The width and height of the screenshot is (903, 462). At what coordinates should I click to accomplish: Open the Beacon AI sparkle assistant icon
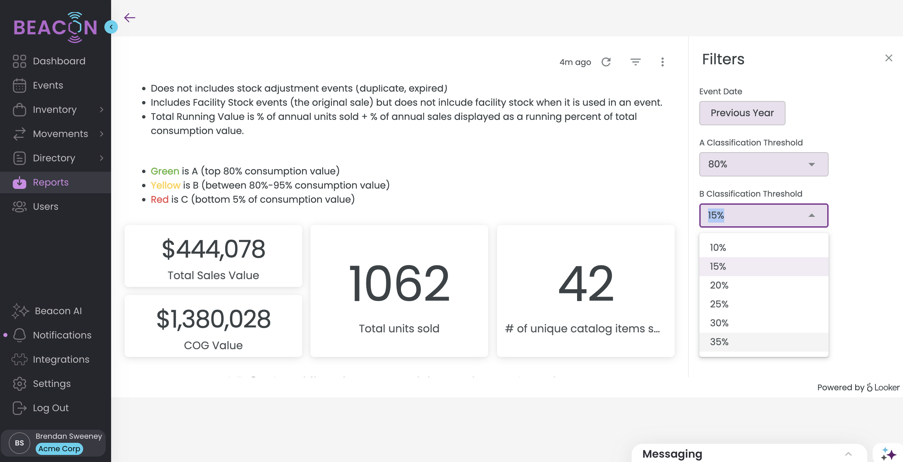click(888, 454)
